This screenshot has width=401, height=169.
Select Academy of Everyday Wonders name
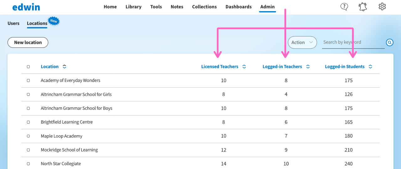click(x=70, y=80)
